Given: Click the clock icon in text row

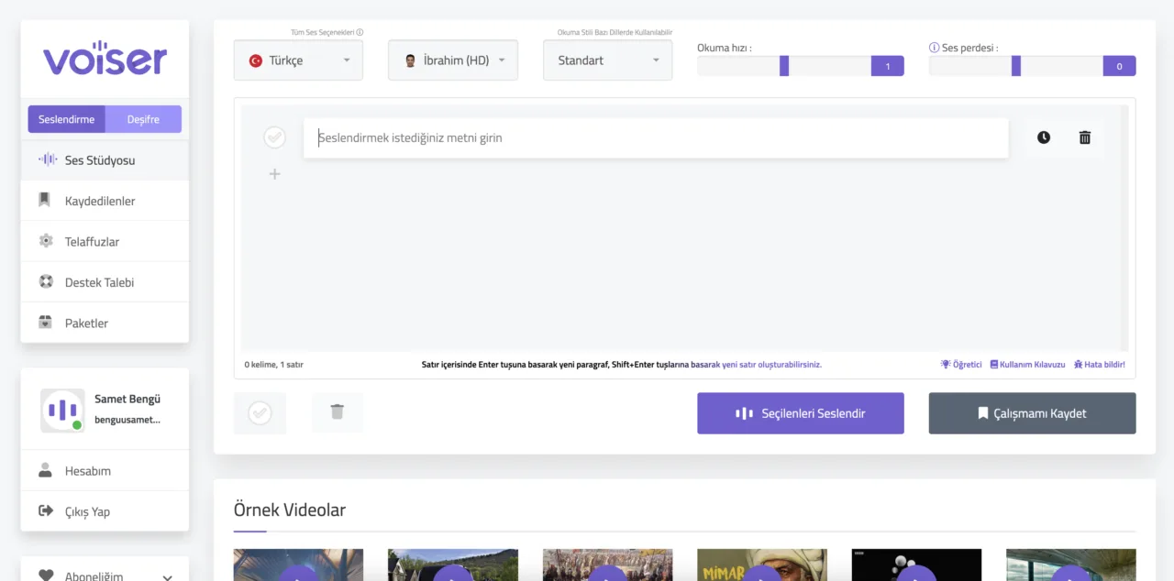Looking at the screenshot, I should [x=1044, y=137].
